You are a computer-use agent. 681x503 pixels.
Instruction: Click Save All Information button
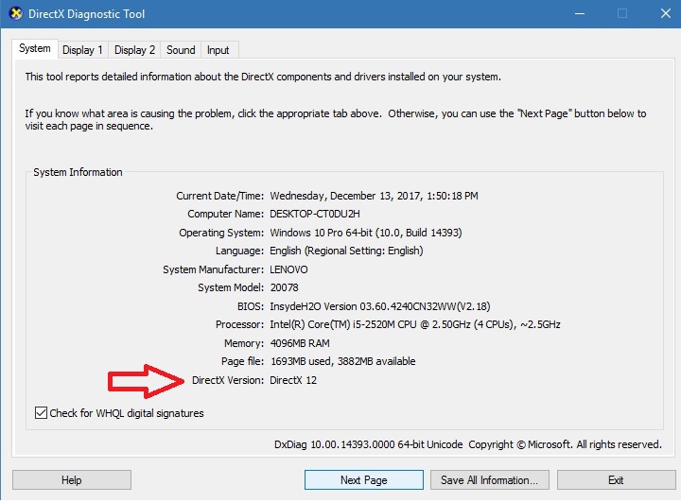point(490,480)
